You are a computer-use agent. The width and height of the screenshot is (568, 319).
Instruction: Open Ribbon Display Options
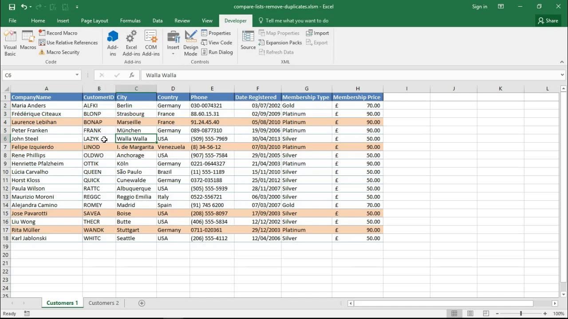(501, 7)
